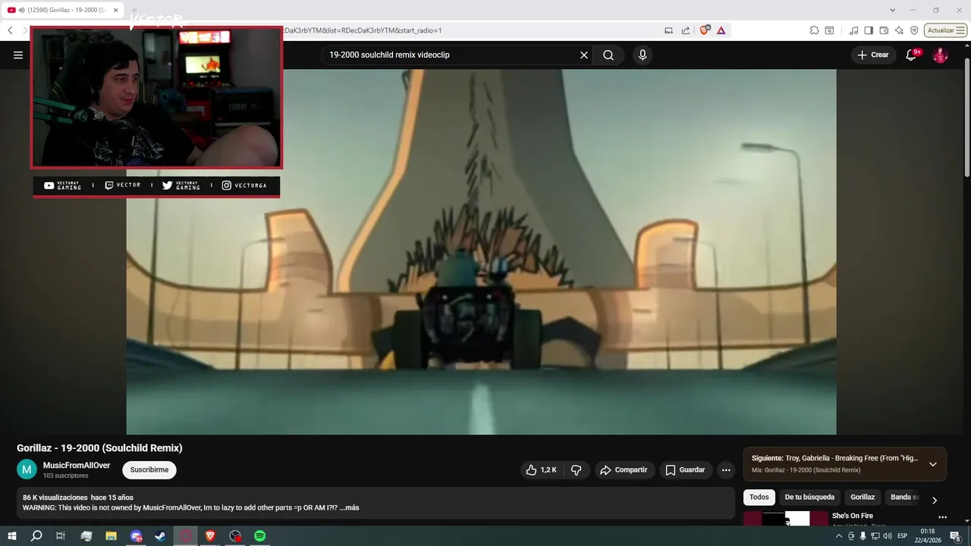971x546 pixels.
Task: Open more actions three-dot menu
Action: pyautogui.click(x=726, y=470)
